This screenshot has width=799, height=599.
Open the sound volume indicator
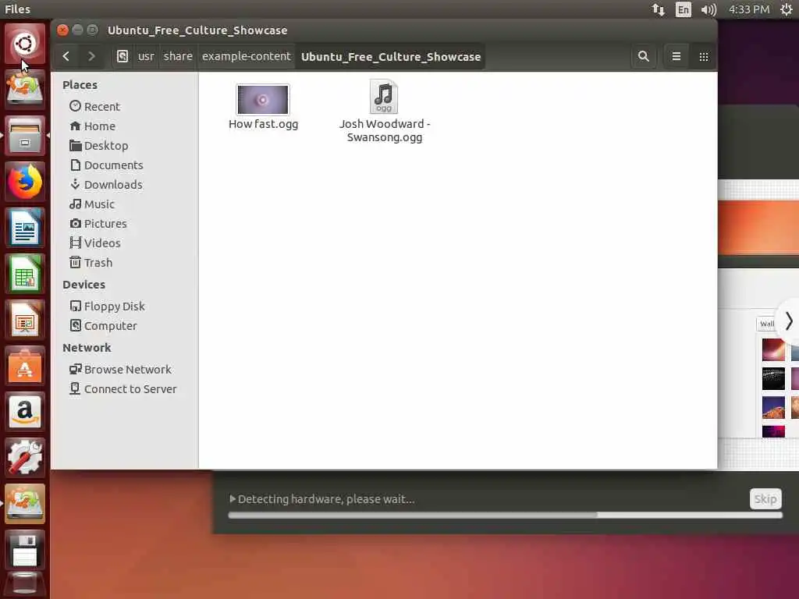click(708, 9)
